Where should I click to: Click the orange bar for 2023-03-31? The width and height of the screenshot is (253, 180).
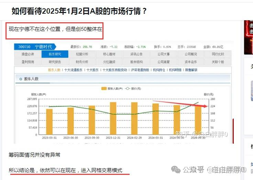[x=50, y=122]
